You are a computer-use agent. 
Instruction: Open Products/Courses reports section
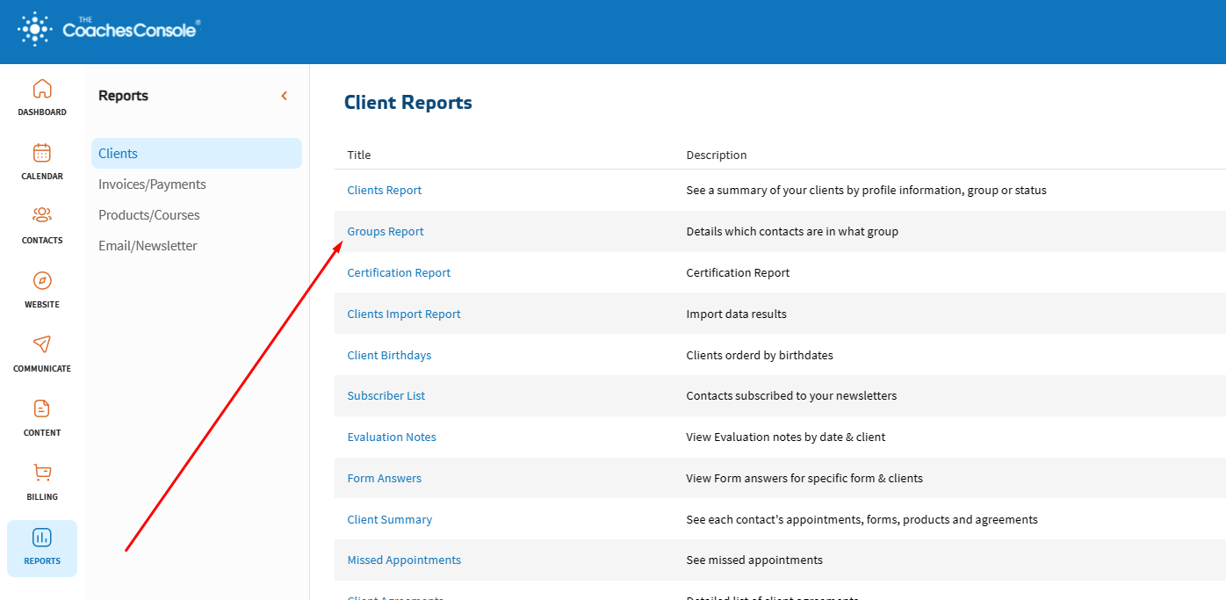(x=149, y=215)
